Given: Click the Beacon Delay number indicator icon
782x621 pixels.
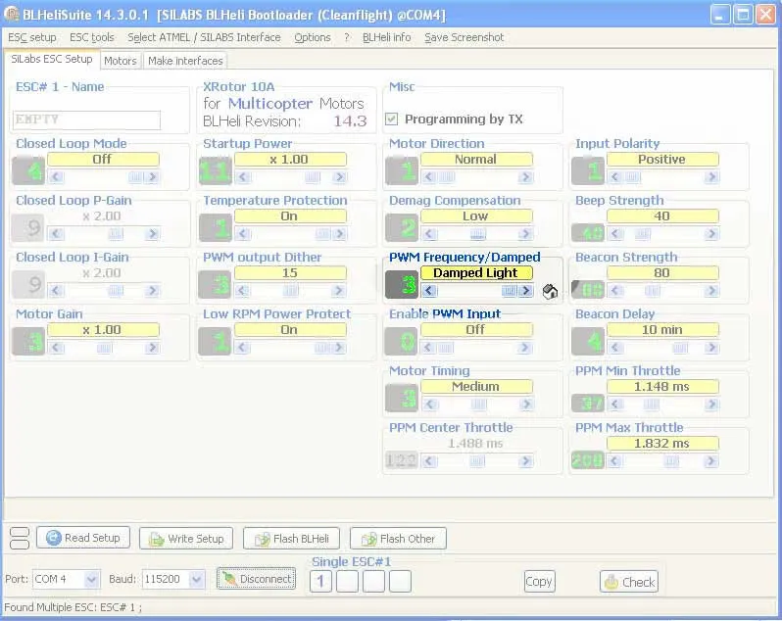Looking at the screenshot, I should [588, 341].
